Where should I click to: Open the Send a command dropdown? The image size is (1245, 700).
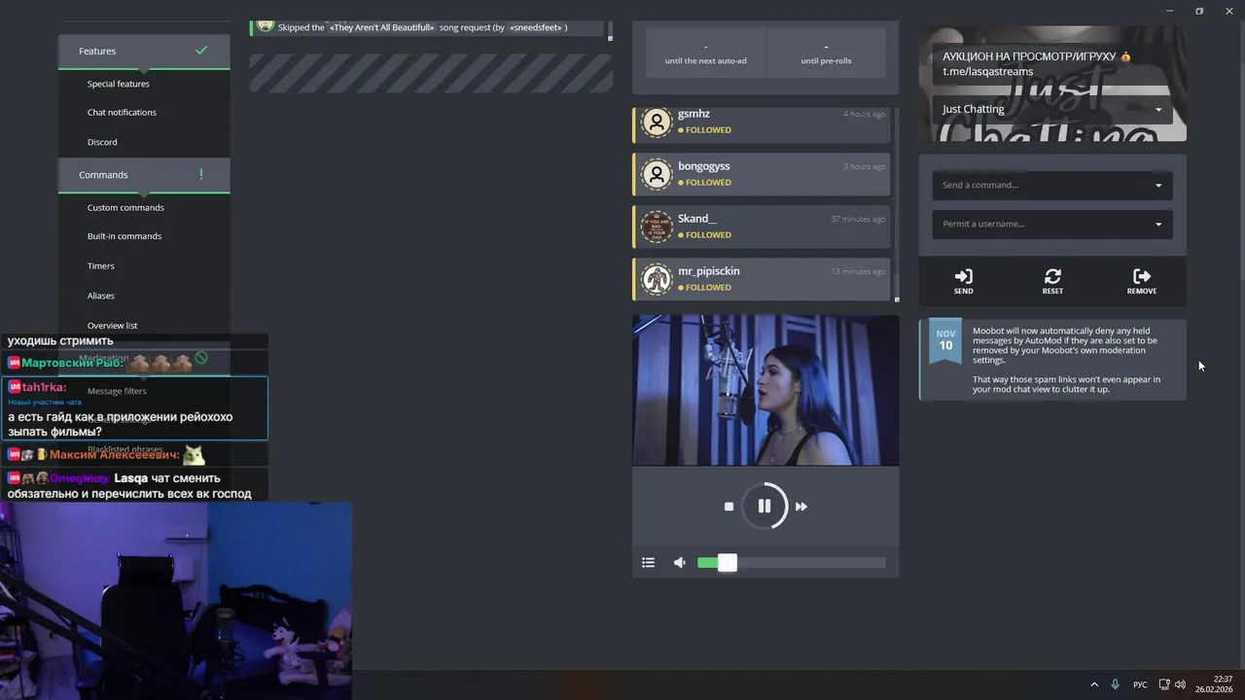click(1052, 185)
